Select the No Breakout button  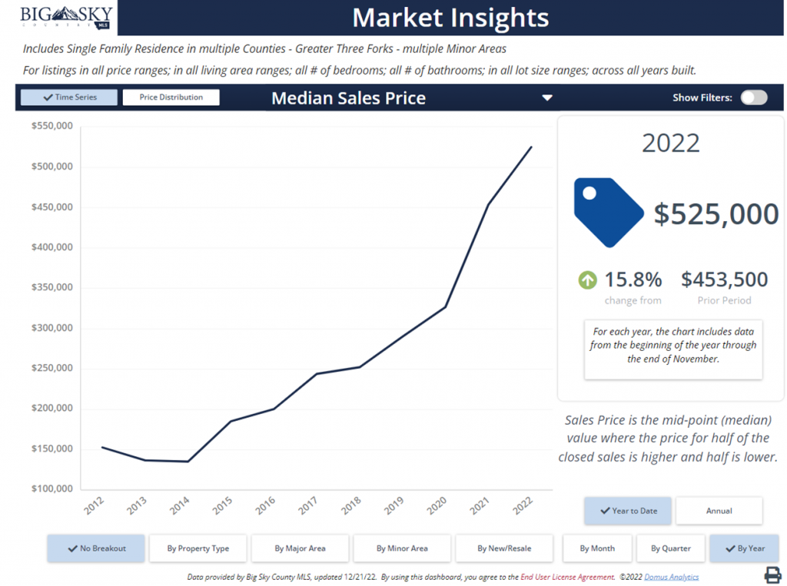point(96,548)
